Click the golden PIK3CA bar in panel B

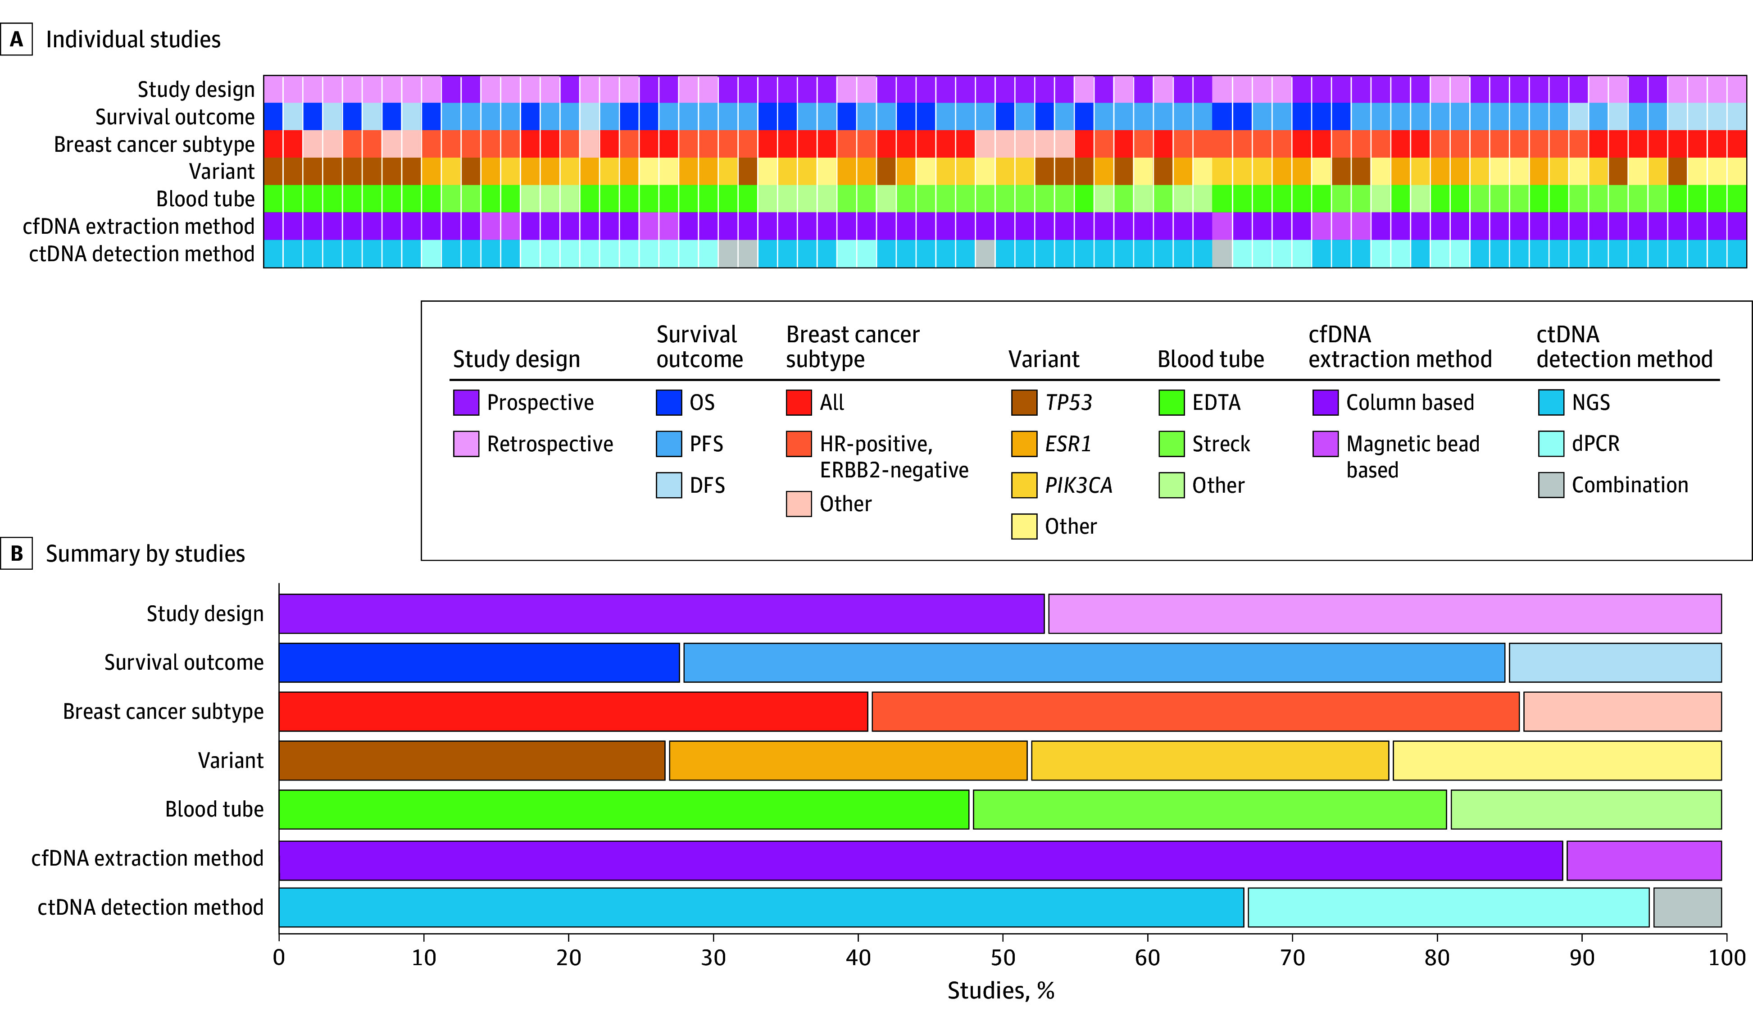pos(1210,760)
